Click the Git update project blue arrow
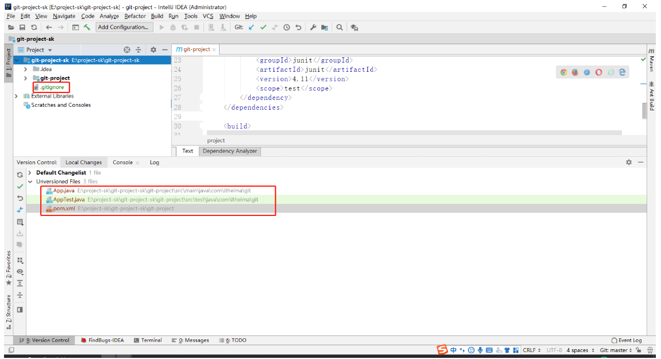 point(252,28)
